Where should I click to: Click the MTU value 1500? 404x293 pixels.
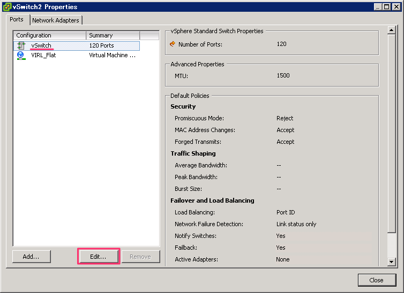(x=283, y=75)
